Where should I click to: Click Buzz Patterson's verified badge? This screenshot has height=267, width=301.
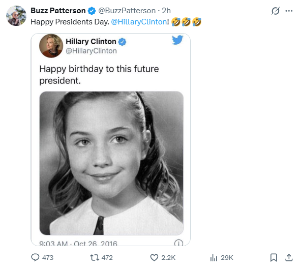tap(92, 11)
